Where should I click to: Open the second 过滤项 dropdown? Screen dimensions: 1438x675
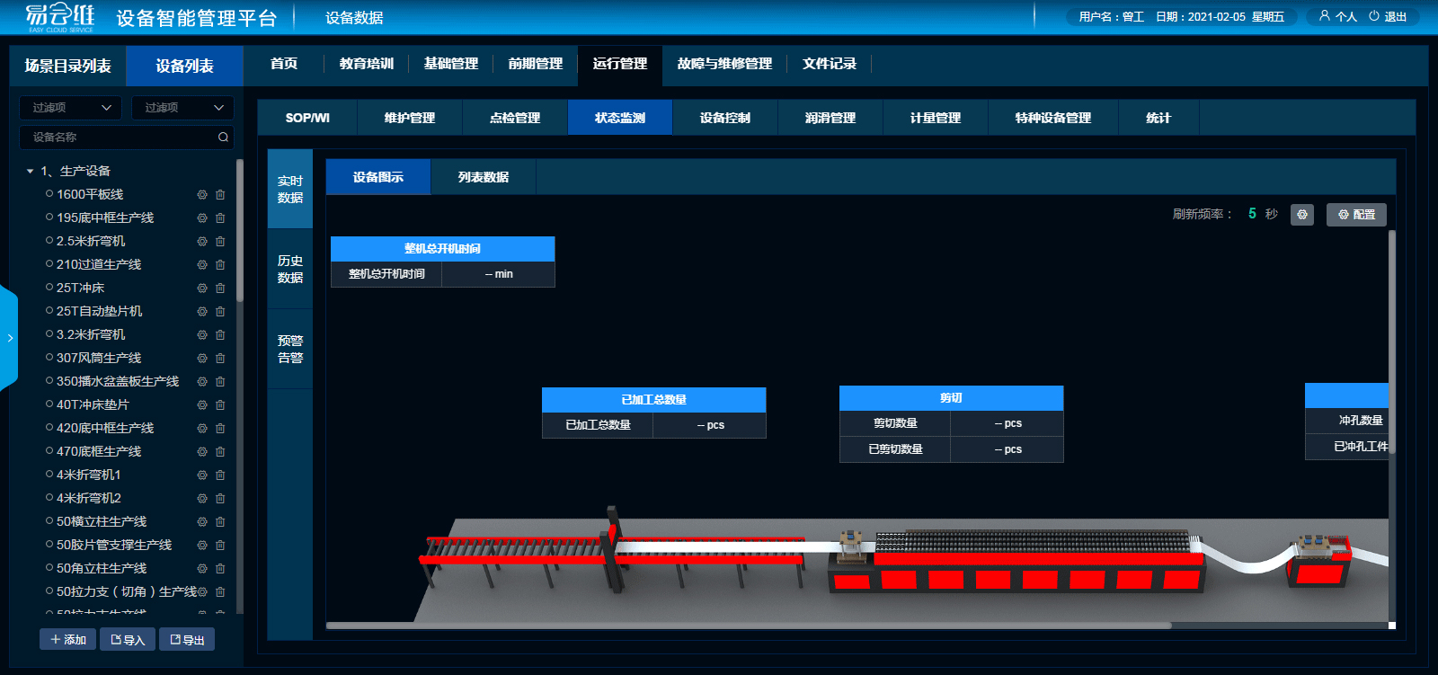click(182, 108)
